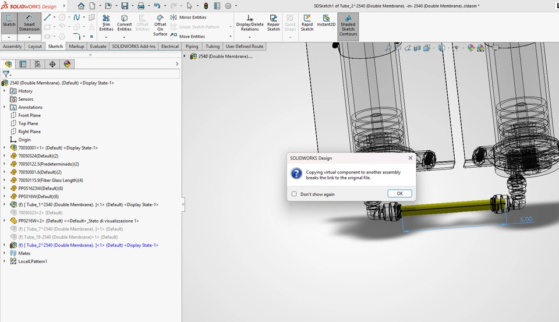The image size is (559, 322).
Task: Click Rapid Sketch tool
Action: [x=307, y=23]
